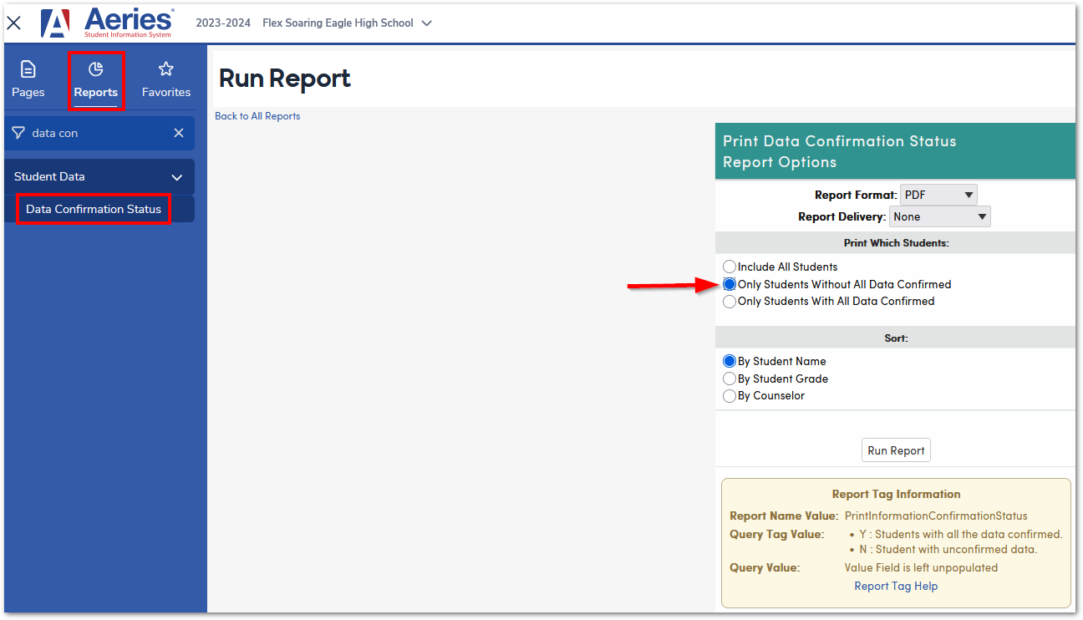Viewport: 1083px width, 620px height.
Task: Choose 'Only Students With All Data Confirmed'
Action: (729, 301)
